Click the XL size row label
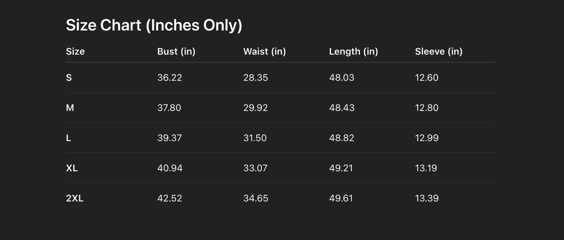Image resolution: width=564 pixels, height=240 pixels. pyautogui.click(x=72, y=168)
